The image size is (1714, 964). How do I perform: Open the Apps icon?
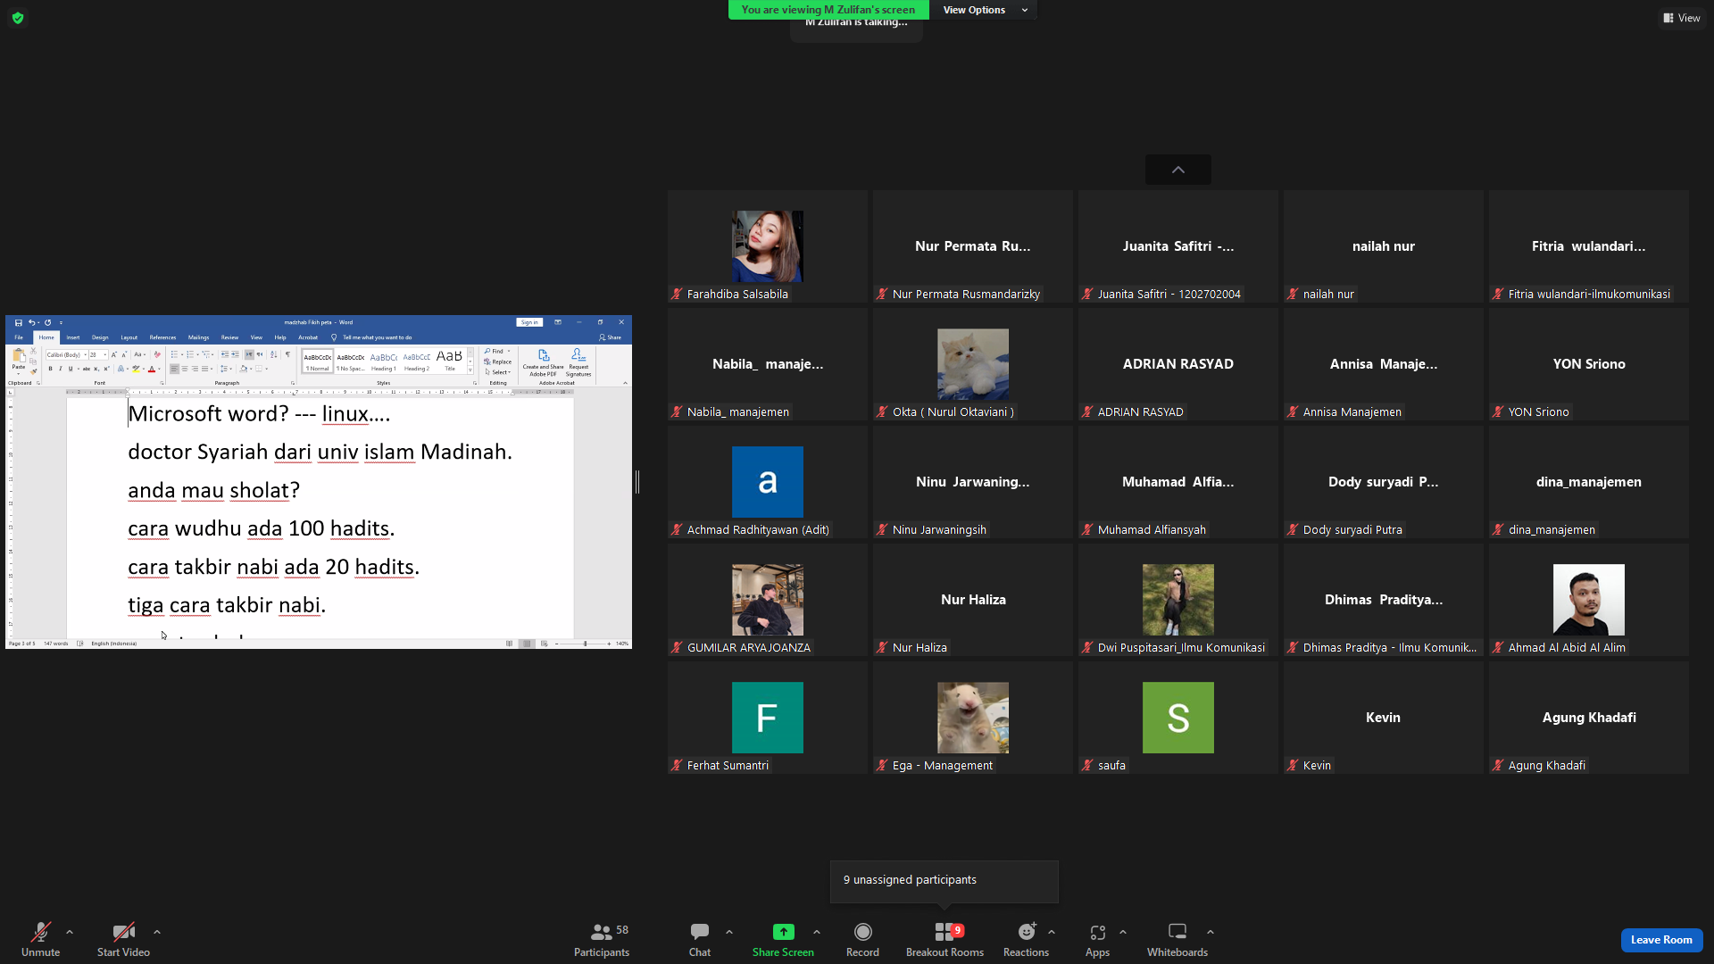click(1097, 932)
